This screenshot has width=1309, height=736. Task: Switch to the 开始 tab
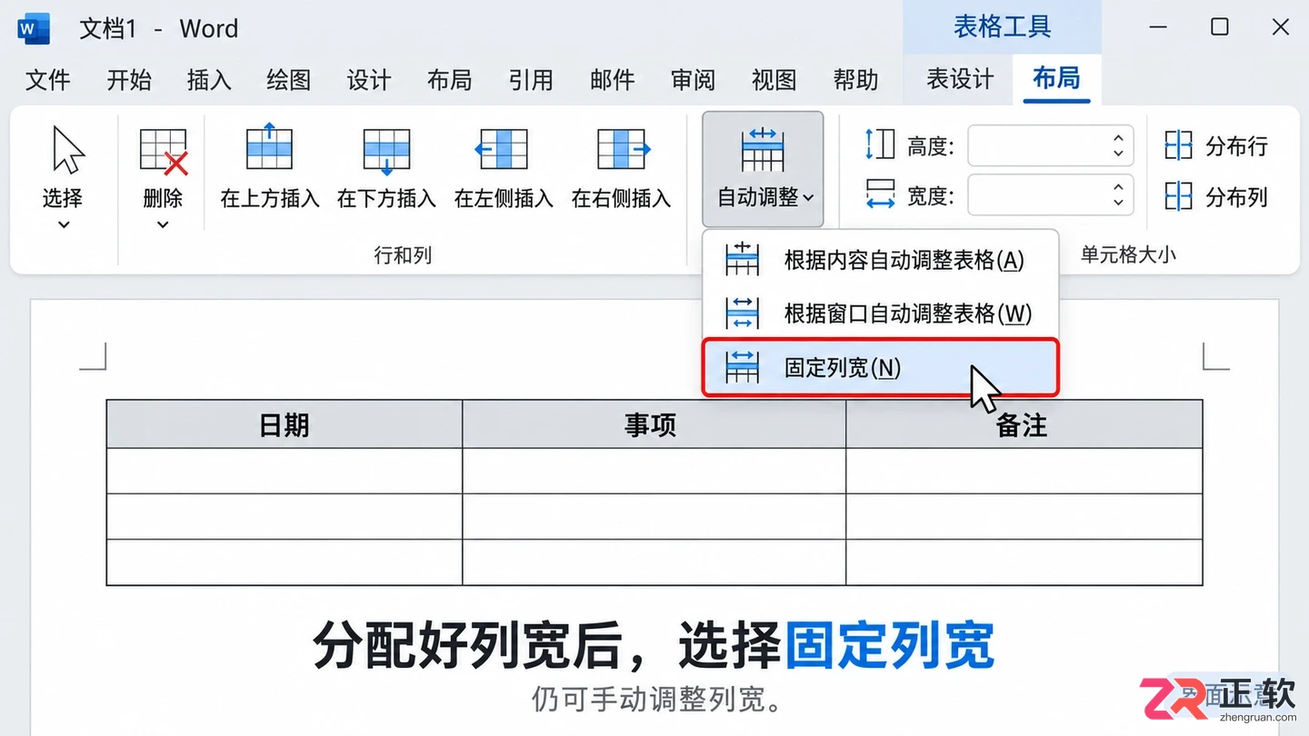129,80
